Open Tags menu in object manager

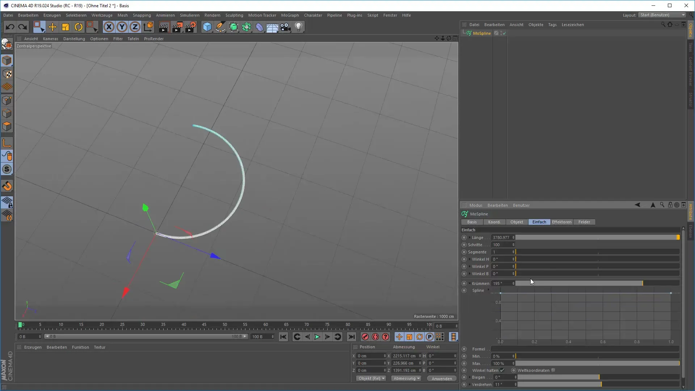tap(552, 25)
